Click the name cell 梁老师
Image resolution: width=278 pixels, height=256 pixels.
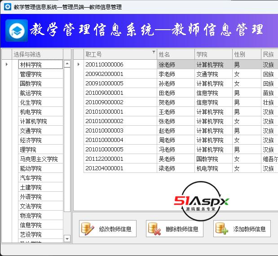[x=176, y=168]
